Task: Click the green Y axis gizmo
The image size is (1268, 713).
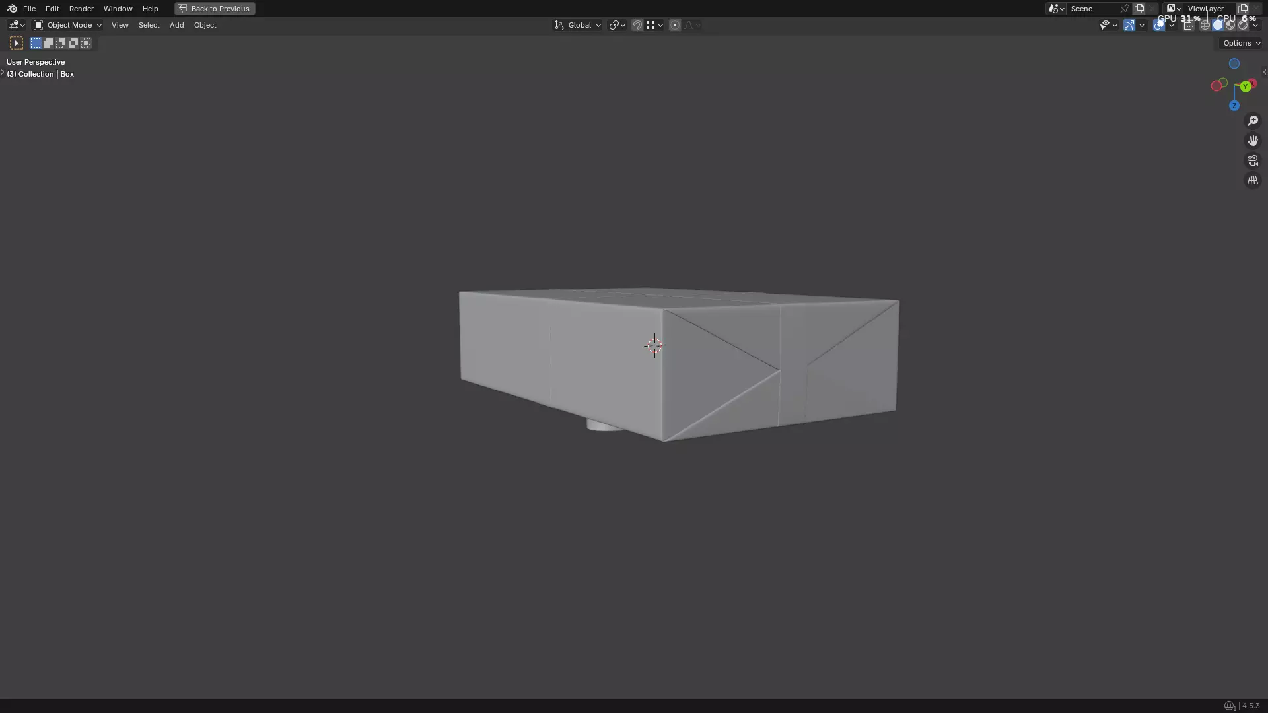Action: click(x=1246, y=86)
